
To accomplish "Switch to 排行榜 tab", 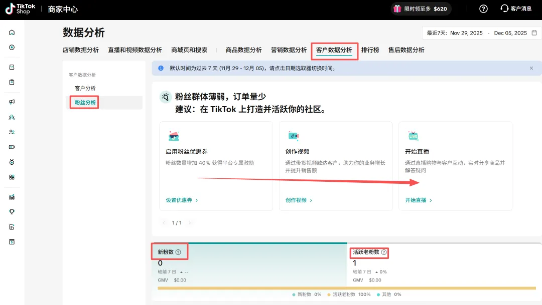I will (x=370, y=50).
